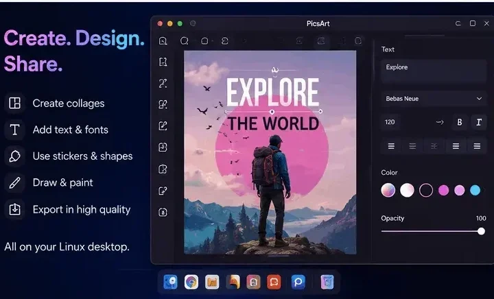Click the T icon beside Add text & fonts
494x299 pixels.
(x=14, y=130)
